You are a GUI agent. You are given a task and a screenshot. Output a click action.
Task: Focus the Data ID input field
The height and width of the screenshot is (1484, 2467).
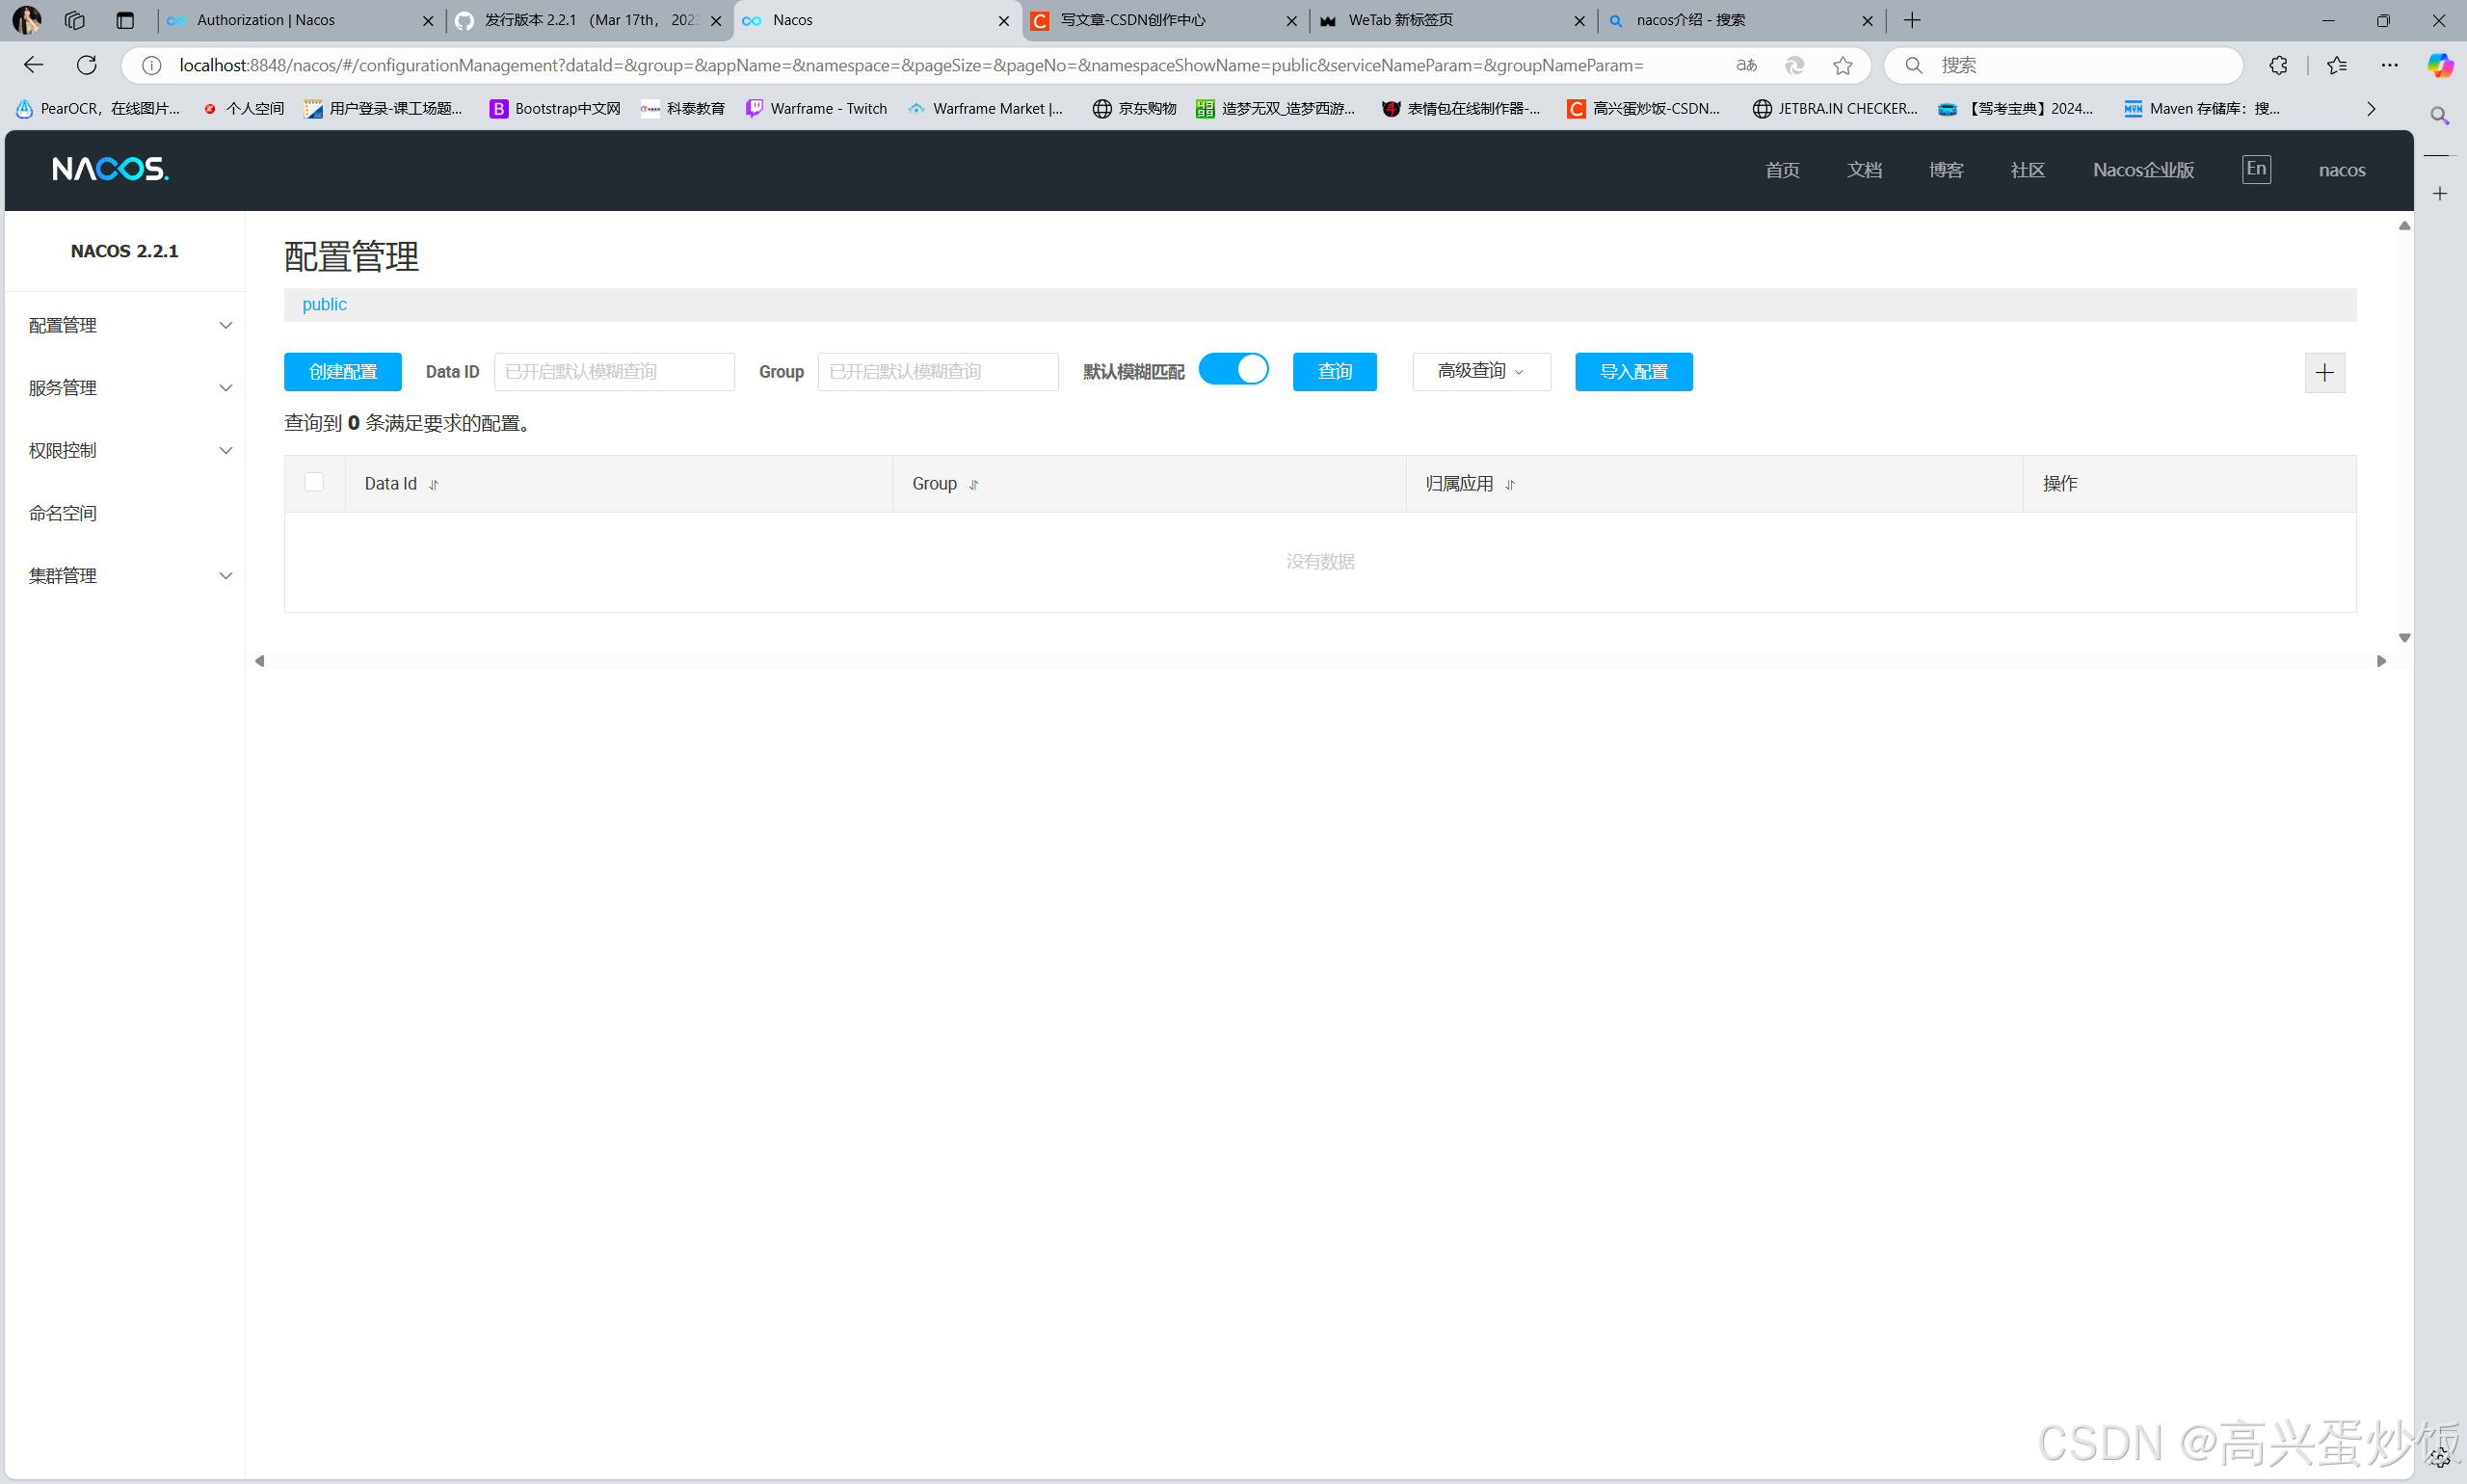click(614, 372)
